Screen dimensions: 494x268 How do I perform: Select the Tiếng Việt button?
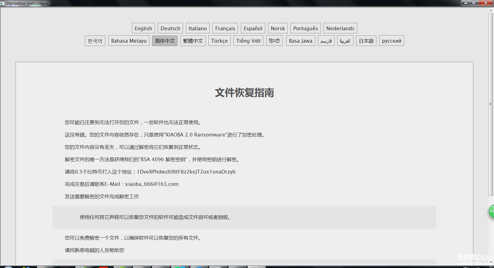point(248,41)
